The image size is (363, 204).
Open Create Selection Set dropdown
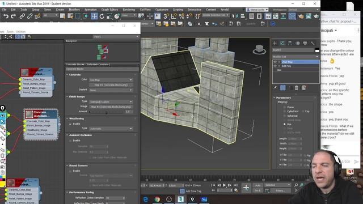(x=216, y=15)
